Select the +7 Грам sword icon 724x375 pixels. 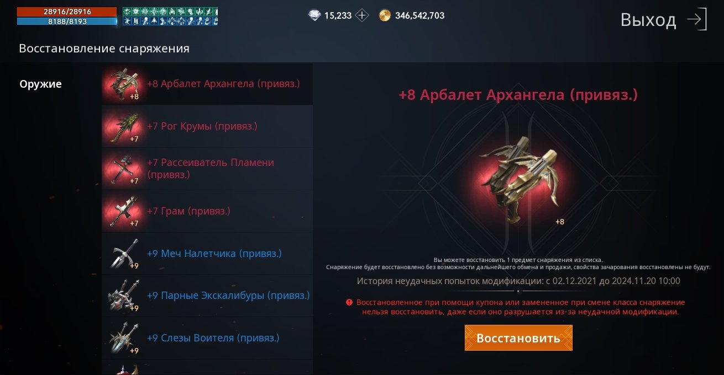pyautogui.click(x=123, y=211)
